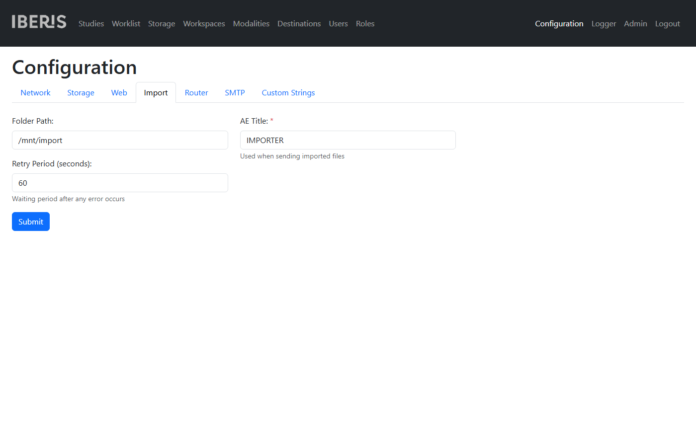Open the Router tab

(x=196, y=92)
